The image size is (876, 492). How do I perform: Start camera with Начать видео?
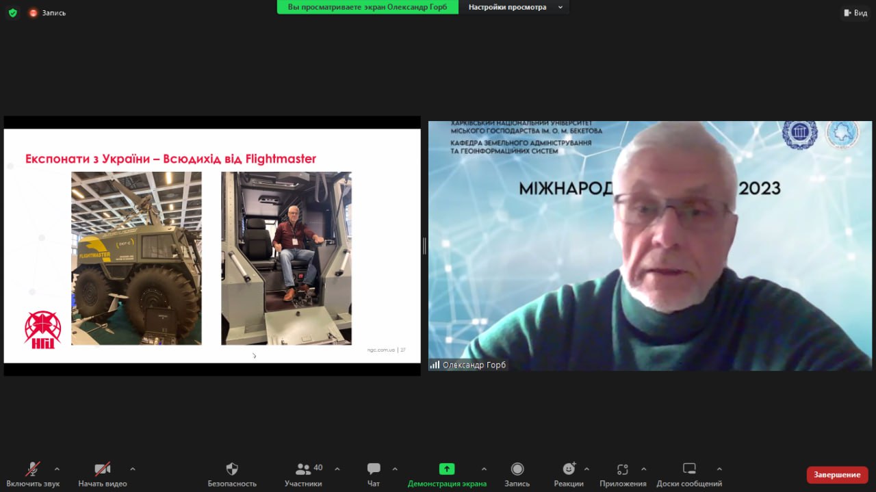pyautogui.click(x=103, y=475)
